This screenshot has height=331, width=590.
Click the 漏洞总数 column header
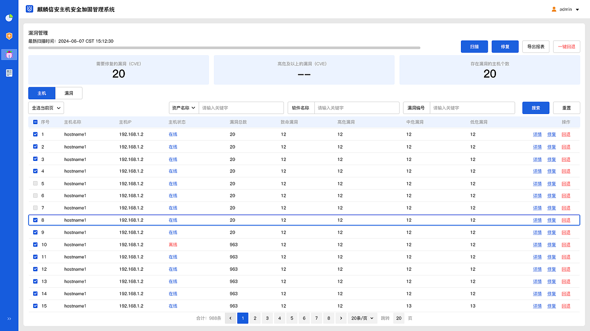pyautogui.click(x=238, y=122)
